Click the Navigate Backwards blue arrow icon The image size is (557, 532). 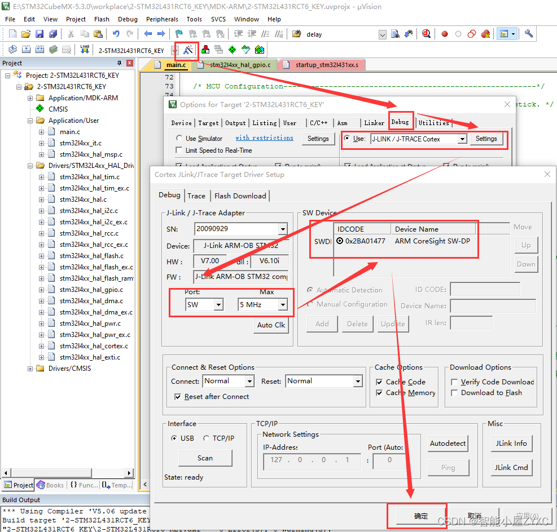(x=148, y=34)
